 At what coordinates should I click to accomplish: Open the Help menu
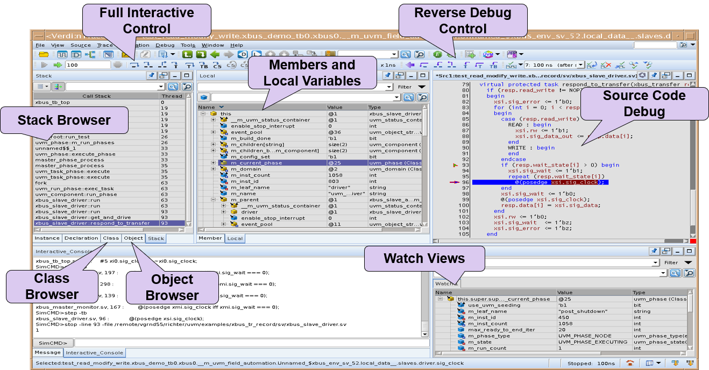(x=237, y=45)
